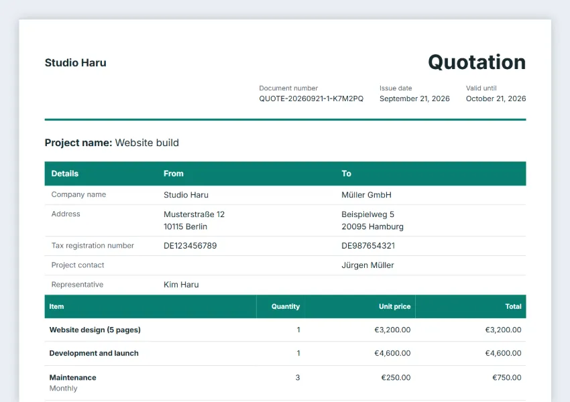The width and height of the screenshot is (570, 402).
Task: Select the expiry date October 21, 2026
Action: pyautogui.click(x=496, y=98)
